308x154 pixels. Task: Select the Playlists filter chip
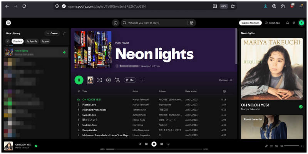coord(17,41)
